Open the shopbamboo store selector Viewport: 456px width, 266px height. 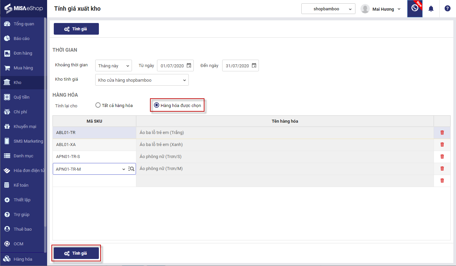coord(328,9)
